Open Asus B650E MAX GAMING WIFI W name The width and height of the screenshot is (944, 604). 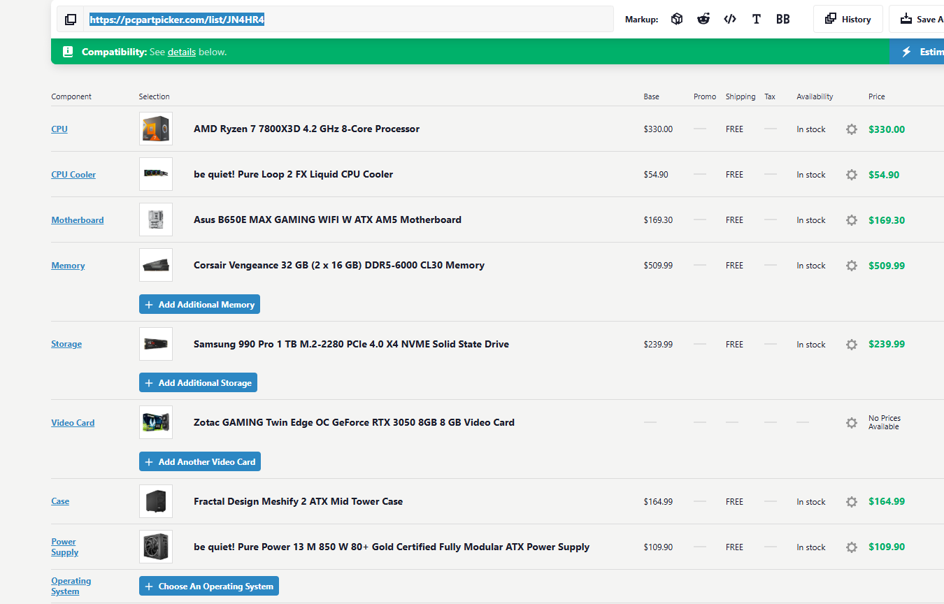[327, 220]
